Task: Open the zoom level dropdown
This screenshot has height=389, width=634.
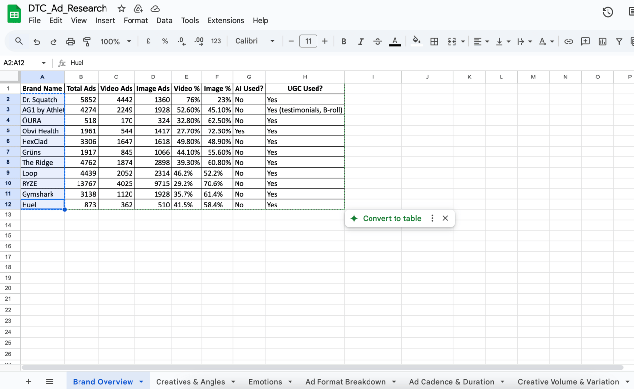Action: [x=115, y=41]
